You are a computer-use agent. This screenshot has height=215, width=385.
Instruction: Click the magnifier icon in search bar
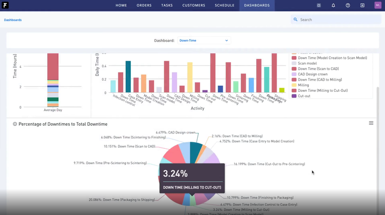296,19
